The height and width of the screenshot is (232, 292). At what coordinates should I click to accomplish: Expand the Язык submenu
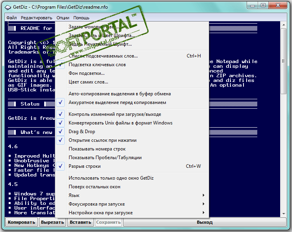[x=132, y=195]
